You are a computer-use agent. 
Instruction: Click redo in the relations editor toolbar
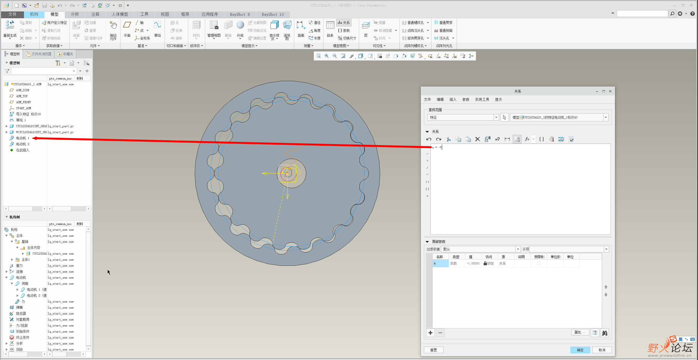tap(439, 139)
